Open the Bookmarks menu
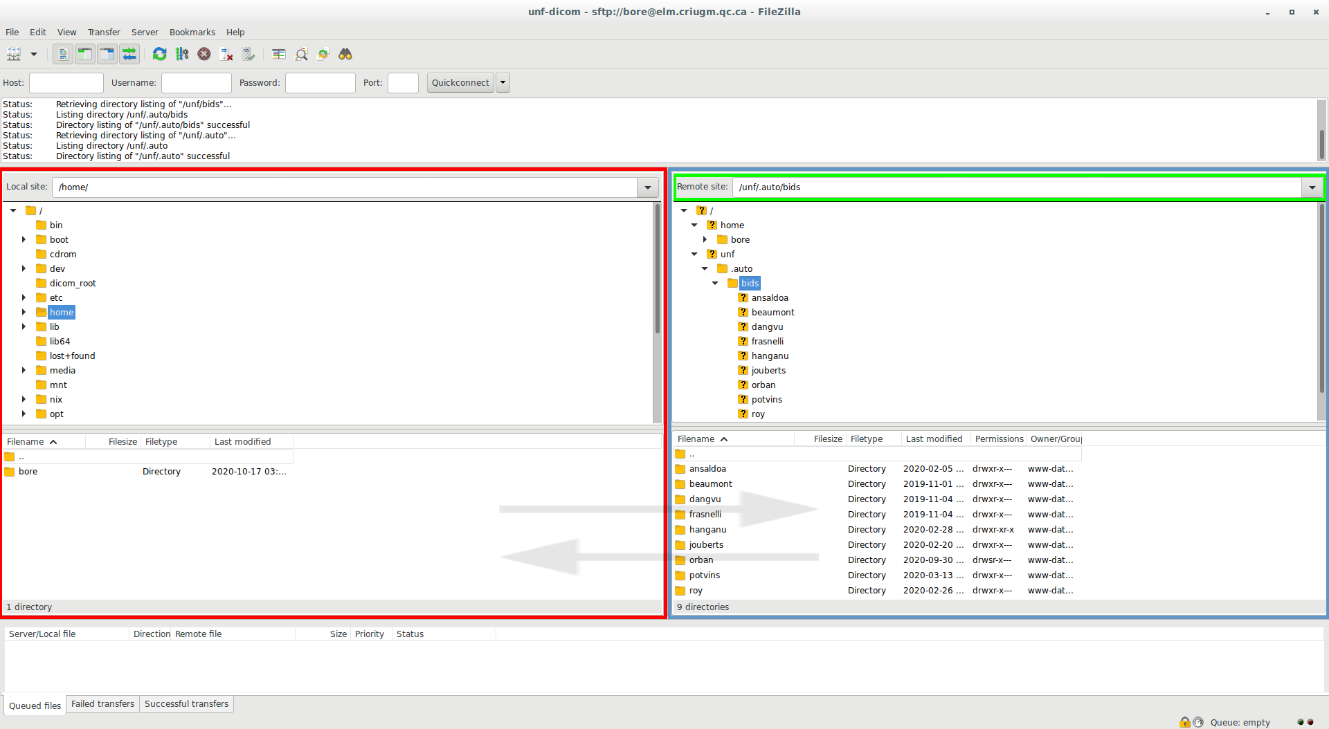1329x729 pixels. point(192,32)
